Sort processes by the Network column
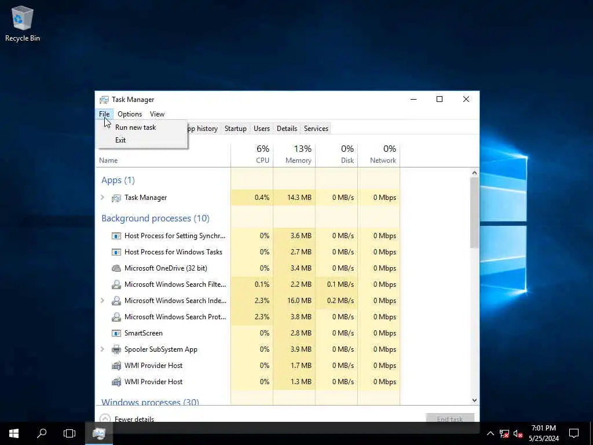This screenshot has height=445, width=593. tap(379, 155)
